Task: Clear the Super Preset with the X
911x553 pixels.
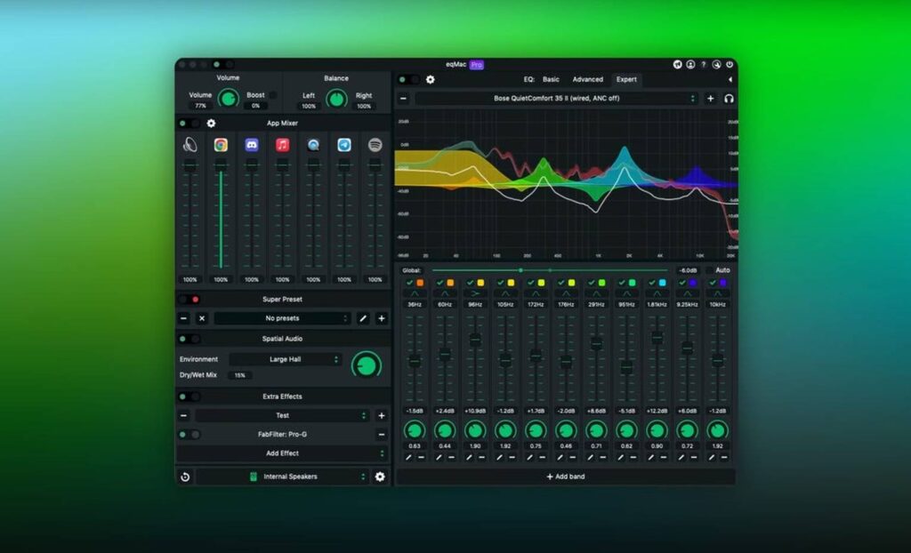Action: click(202, 318)
